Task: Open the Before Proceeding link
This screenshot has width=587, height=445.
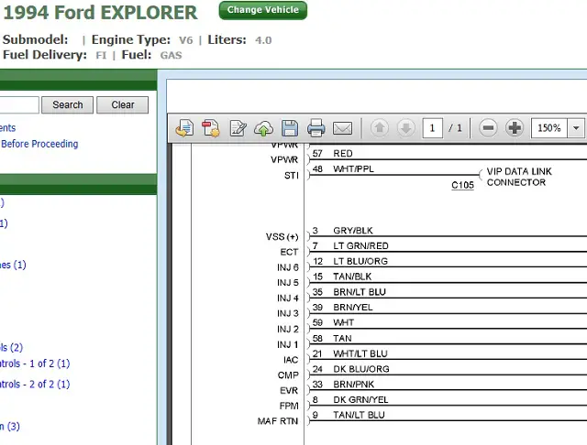Action: click(39, 144)
